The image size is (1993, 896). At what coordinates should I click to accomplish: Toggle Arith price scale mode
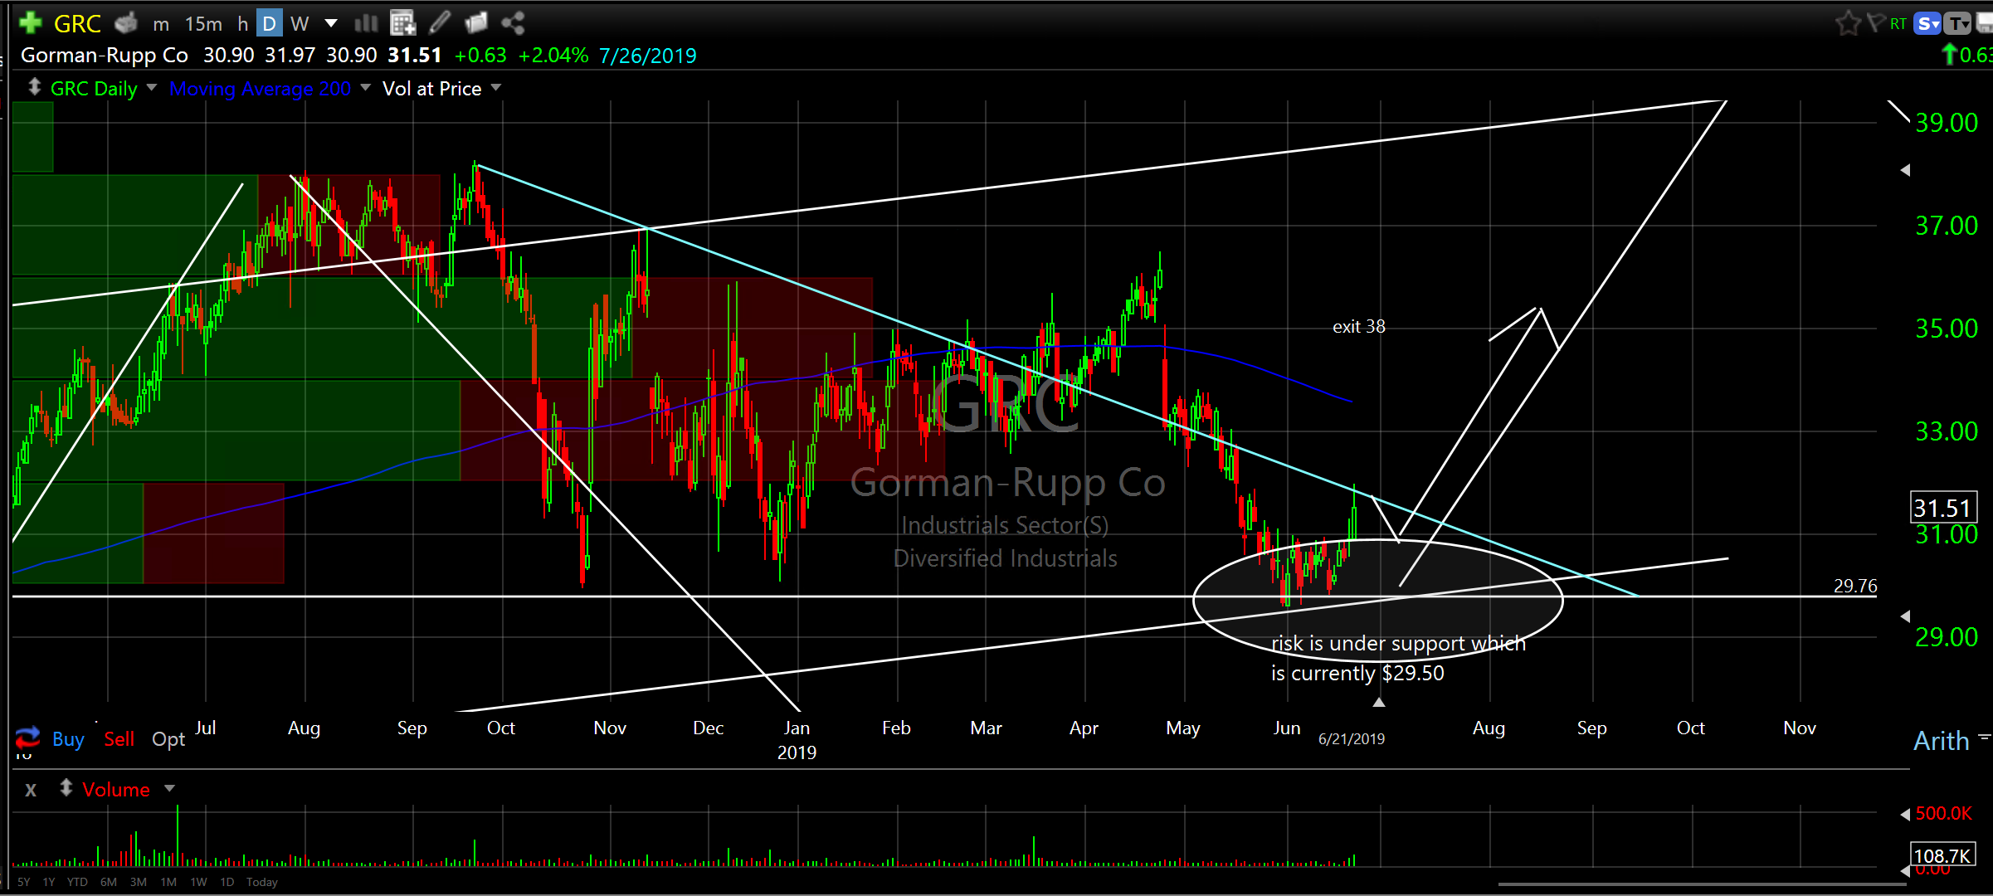pos(1941,740)
